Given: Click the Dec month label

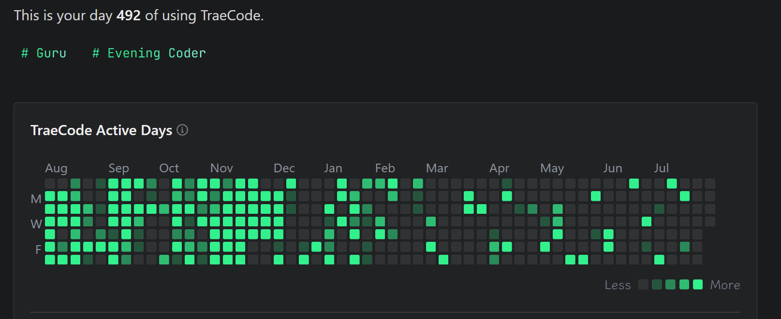Looking at the screenshot, I should (284, 168).
